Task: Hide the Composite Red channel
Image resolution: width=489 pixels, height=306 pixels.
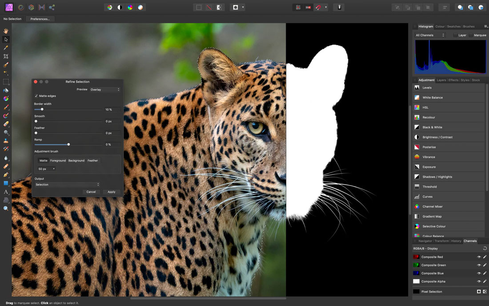Action: click(x=479, y=257)
